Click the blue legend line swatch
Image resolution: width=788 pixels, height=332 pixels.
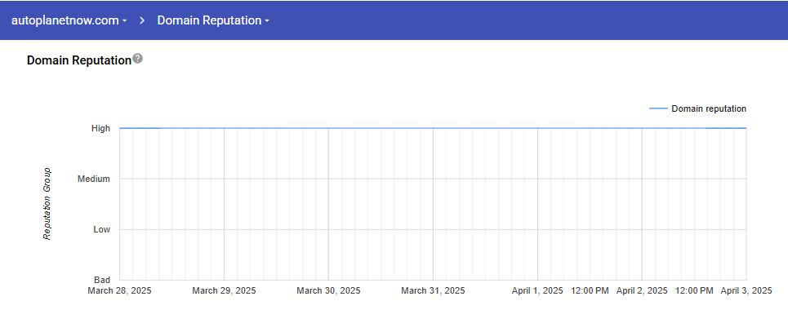(657, 108)
